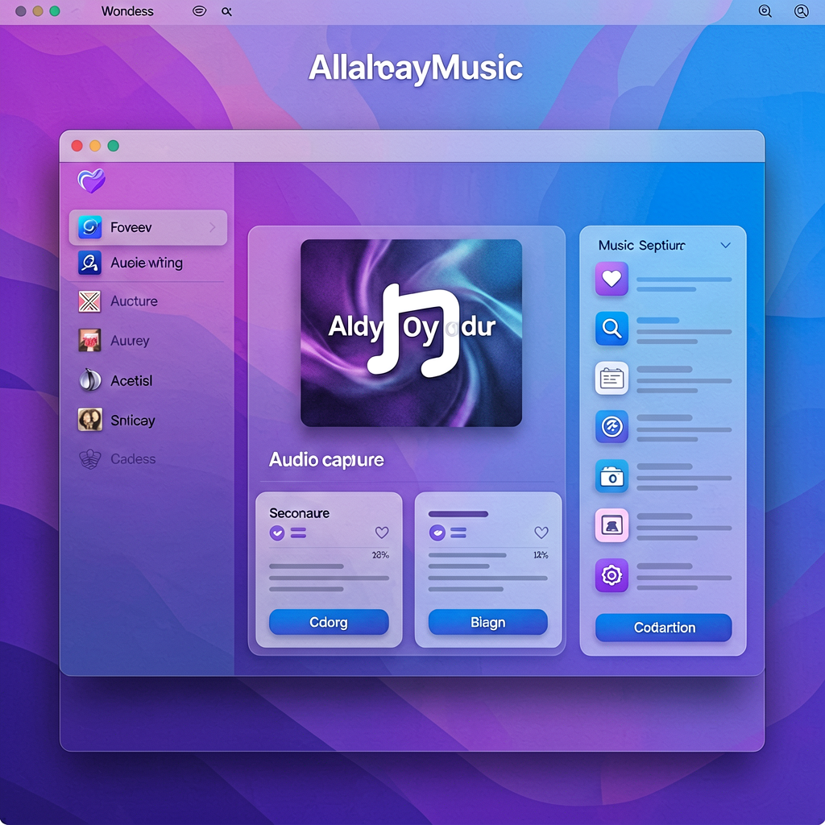This screenshot has height=825, width=825.
Task: Click the Acetisl shell icon
Action: pyautogui.click(x=90, y=380)
